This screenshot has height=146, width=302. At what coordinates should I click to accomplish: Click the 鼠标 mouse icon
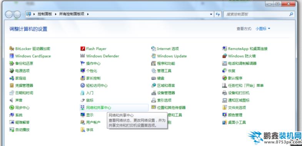[83, 100]
